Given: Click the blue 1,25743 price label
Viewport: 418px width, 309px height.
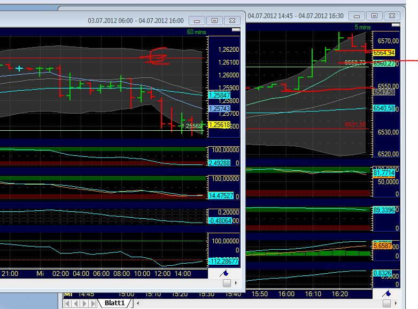Looking at the screenshot, I should (219, 108).
